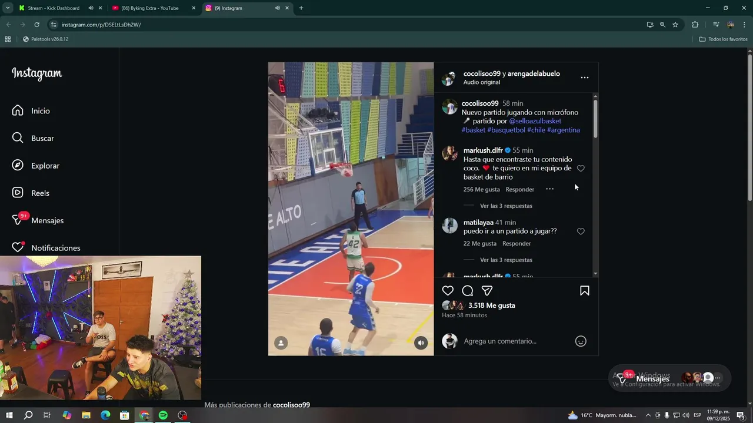
Task: Mute the Instagram tab audio icon
Action: (x=277, y=8)
